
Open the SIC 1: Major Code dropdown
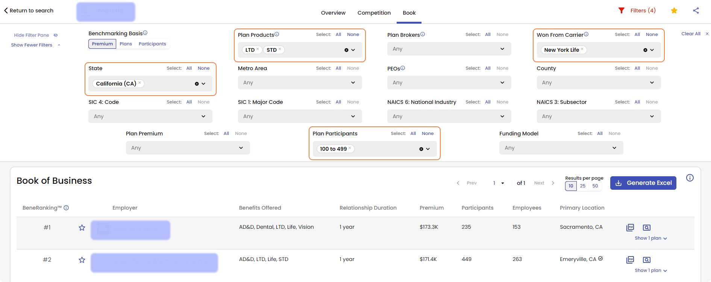coord(300,116)
